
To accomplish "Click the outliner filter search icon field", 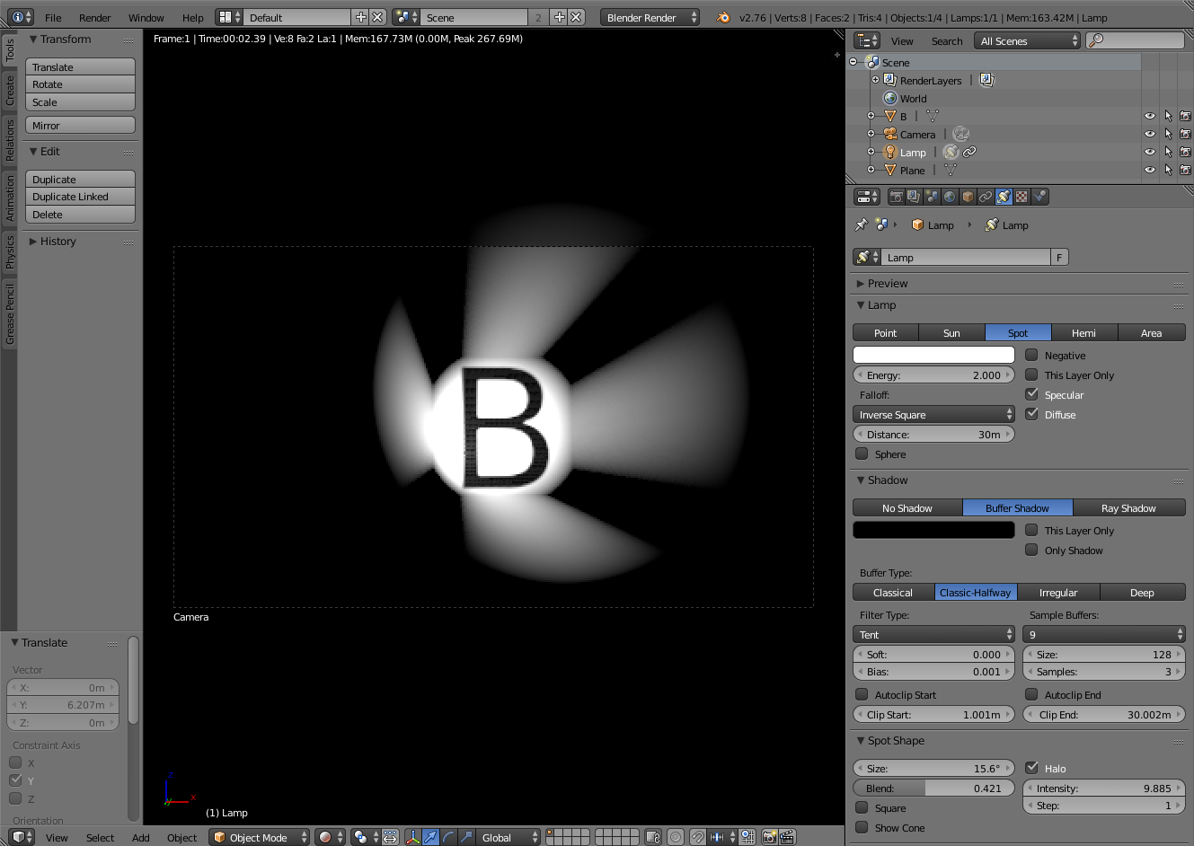I will [1135, 40].
